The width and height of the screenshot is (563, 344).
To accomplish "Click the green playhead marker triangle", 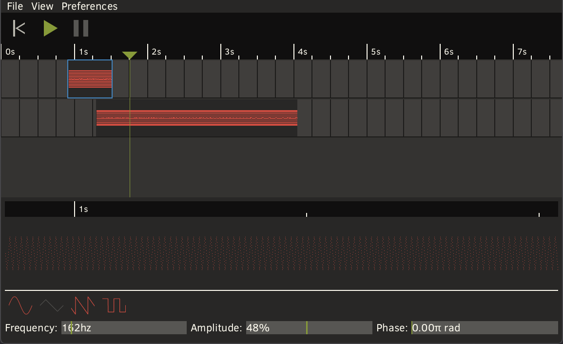I will click(130, 55).
